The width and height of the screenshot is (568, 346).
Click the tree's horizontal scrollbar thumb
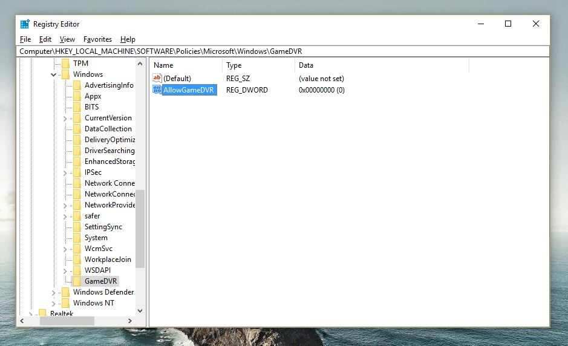click(x=67, y=321)
